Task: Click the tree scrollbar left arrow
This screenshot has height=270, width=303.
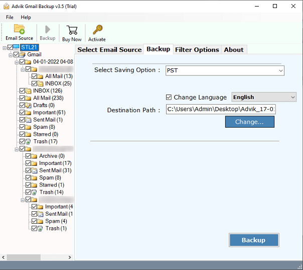Action: point(4,257)
